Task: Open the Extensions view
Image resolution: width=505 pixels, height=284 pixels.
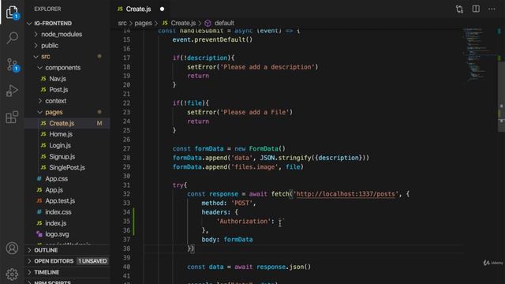Action: [x=13, y=118]
